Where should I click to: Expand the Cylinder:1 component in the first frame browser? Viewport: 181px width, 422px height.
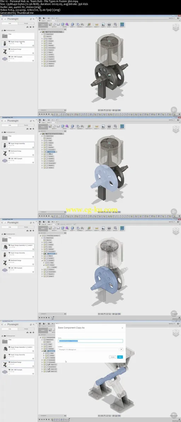(x=42, y=65)
